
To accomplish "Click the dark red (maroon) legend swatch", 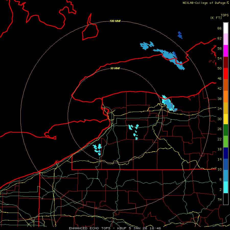I will coord(226,62).
